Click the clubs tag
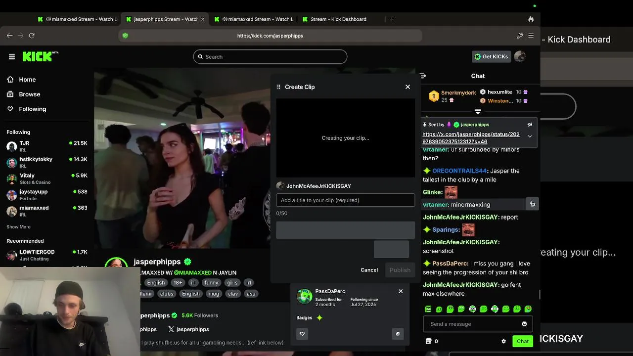 [x=167, y=294]
